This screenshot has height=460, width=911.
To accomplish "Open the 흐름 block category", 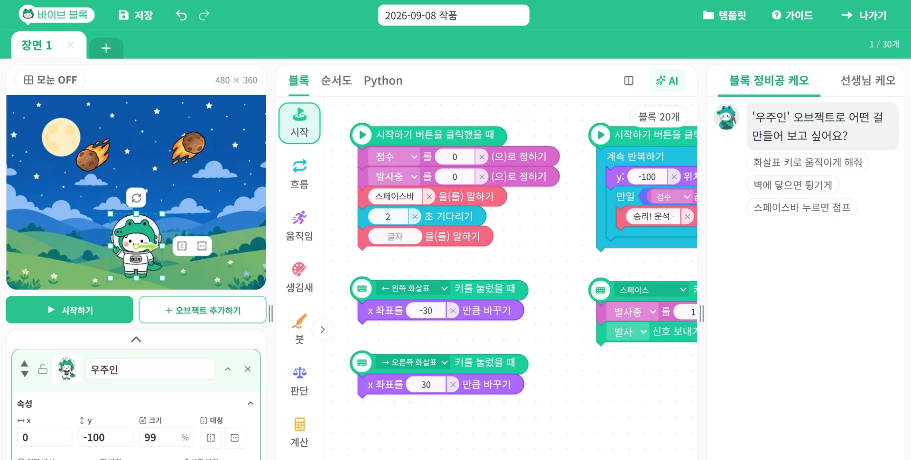I will (299, 174).
